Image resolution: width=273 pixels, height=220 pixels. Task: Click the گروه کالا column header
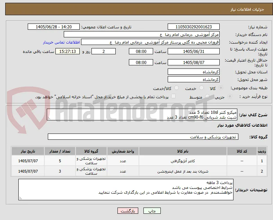tap(91, 151)
